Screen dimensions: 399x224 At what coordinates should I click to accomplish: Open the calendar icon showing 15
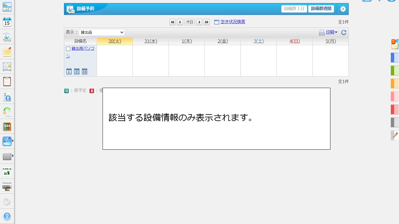click(x=7, y=22)
